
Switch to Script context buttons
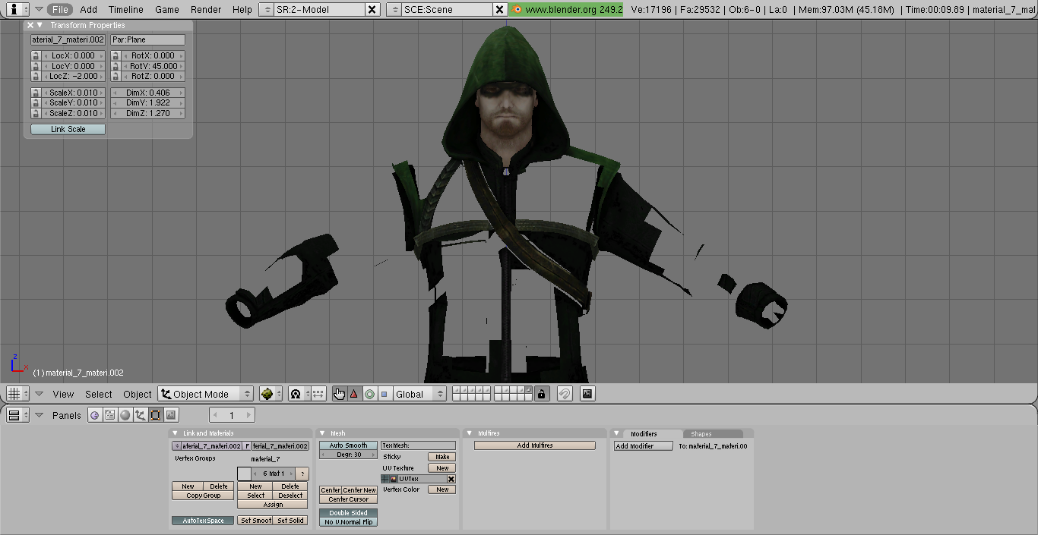coord(109,415)
